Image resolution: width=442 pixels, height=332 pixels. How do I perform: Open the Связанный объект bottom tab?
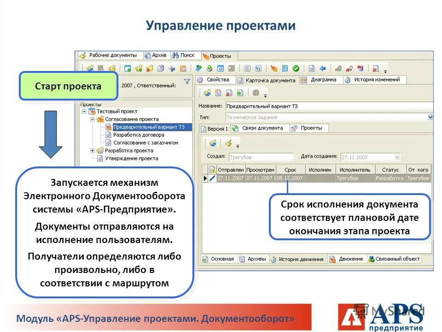pos(394,259)
